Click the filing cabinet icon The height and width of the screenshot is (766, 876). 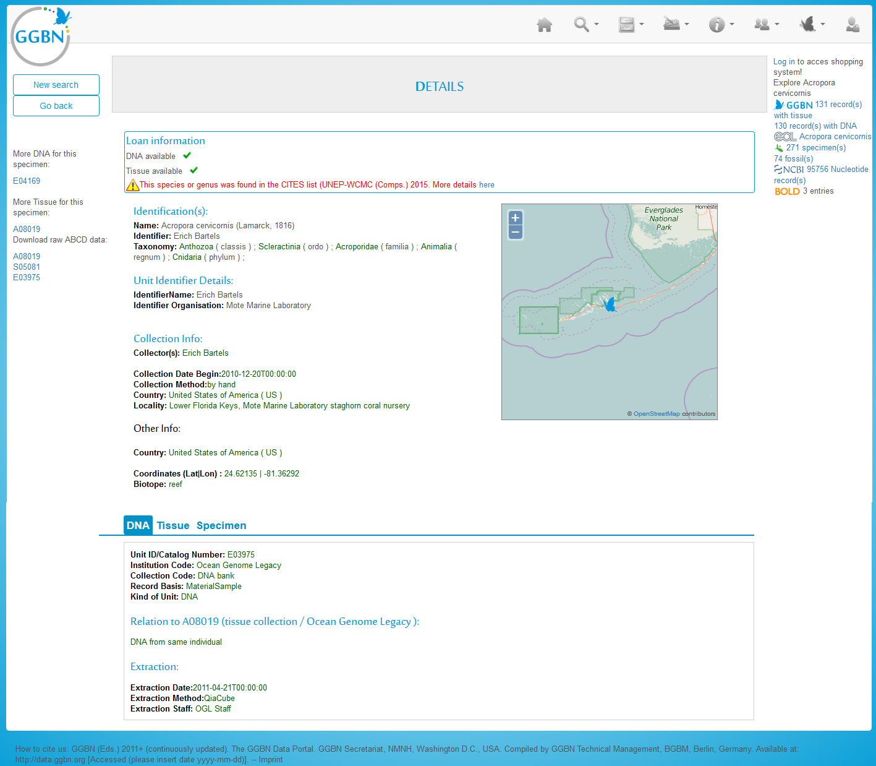(x=626, y=25)
